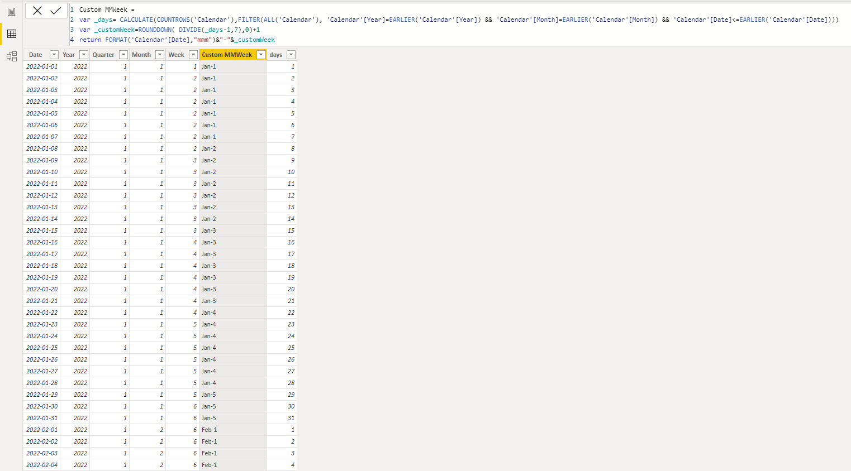Click the days value 22
Screen dimensions: 851x471
(x=282, y=313)
